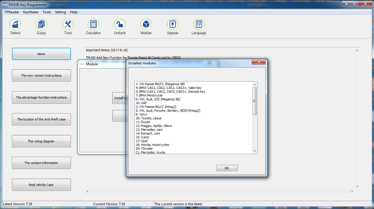Open the Tools menu
Image resolution: width=374 pixels, height=209 pixels.
47,12
